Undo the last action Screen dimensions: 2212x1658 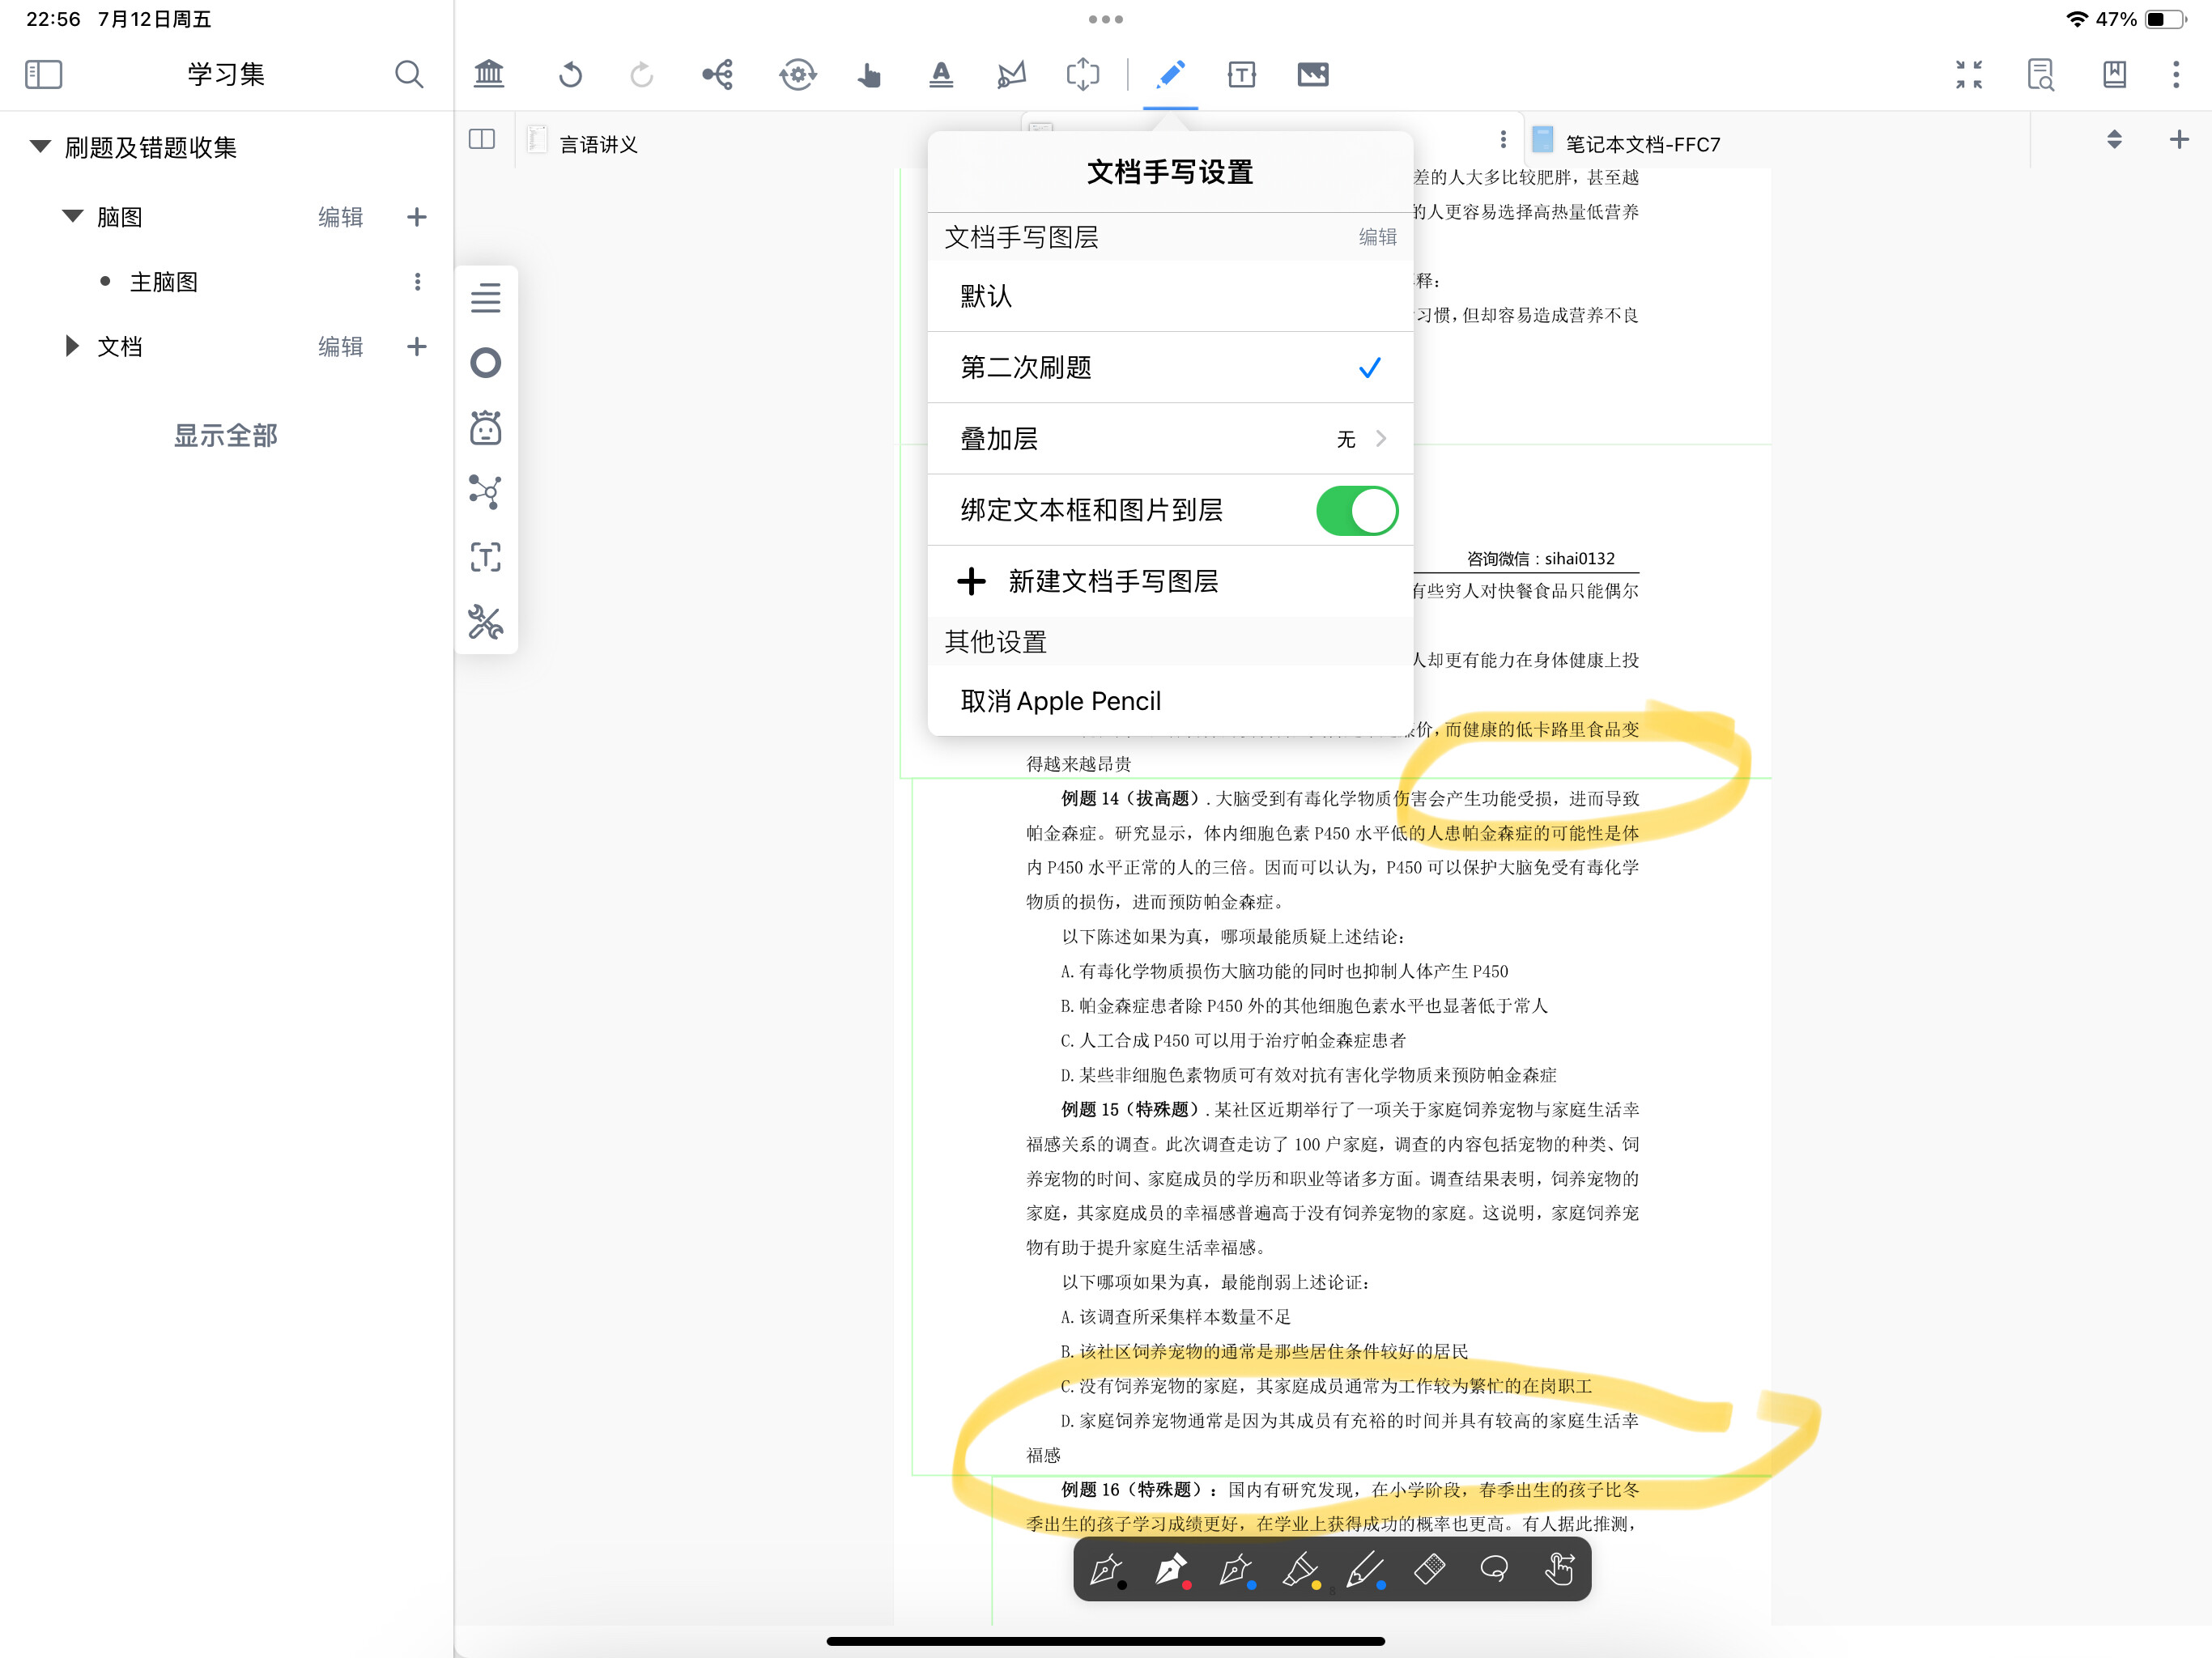(x=570, y=74)
